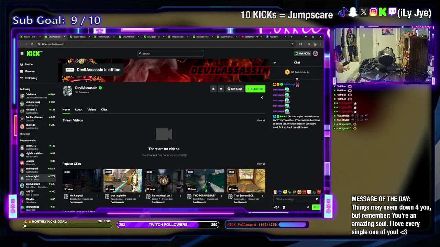Open the TWO FOR ONE BABY clip thumbnail
440x247 pixels.
point(205,180)
